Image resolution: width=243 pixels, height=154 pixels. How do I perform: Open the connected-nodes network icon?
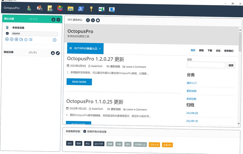coord(101,9)
